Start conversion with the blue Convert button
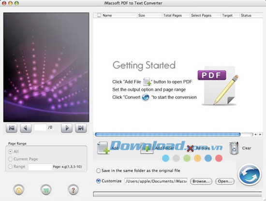This screenshot has height=201, width=266. coord(250,175)
